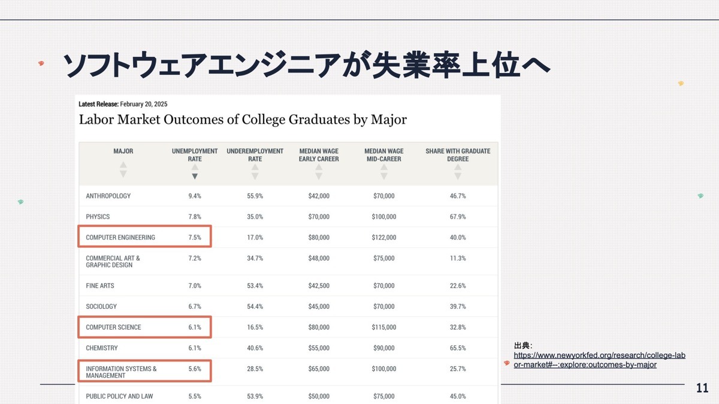Sort Median Wage Early Career descending arrow

pyautogui.click(x=319, y=177)
